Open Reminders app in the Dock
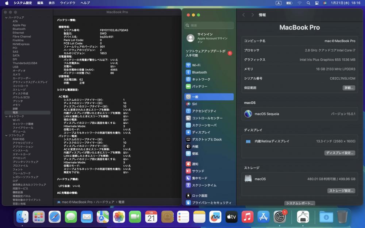Screen dimensions: 365x228 pyautogui.click(x=183, y=217)
